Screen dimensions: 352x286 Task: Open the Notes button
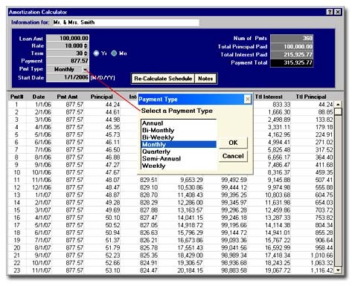[205, 79]
